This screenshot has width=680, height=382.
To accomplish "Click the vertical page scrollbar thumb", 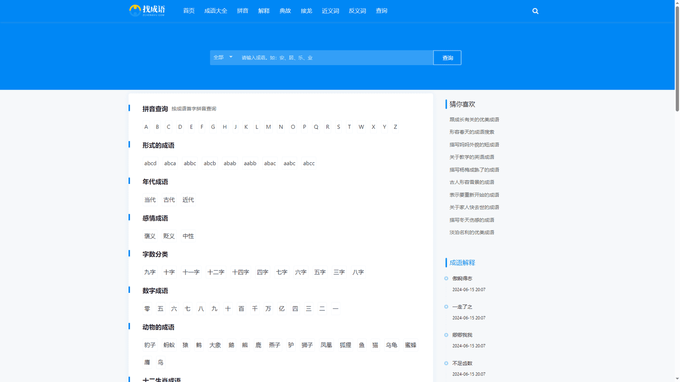I will click(677, 58).
